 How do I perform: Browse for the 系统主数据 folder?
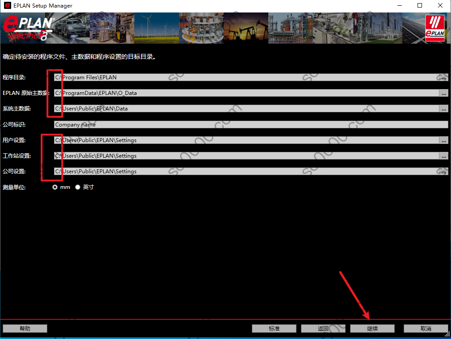443,109
